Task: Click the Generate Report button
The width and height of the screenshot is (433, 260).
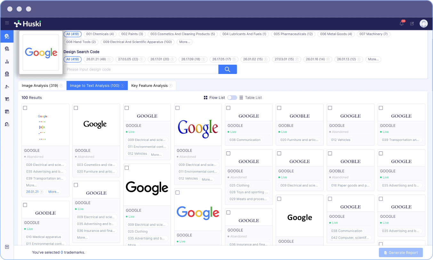Action: [x=401, y=253]
